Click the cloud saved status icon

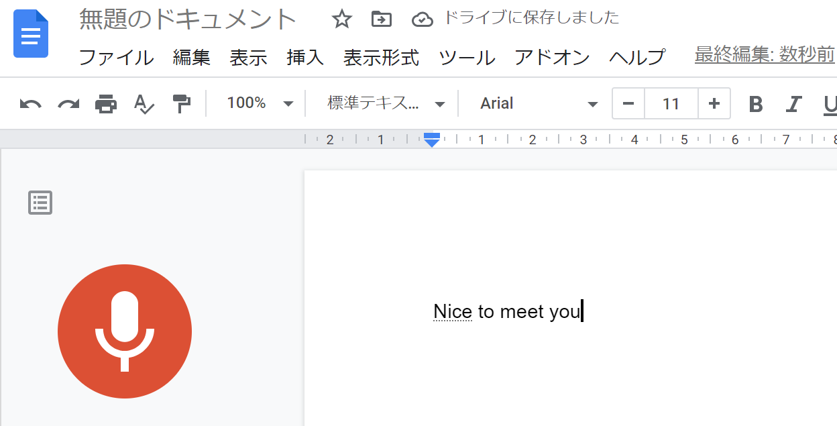[x=422, y=19]
